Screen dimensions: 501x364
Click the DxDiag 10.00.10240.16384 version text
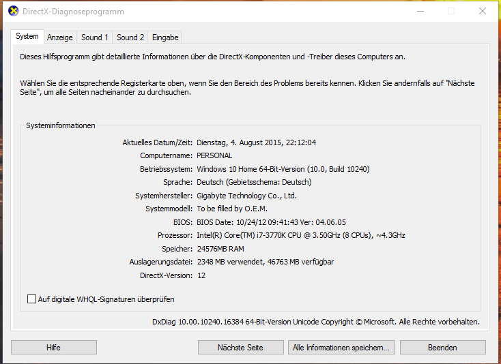click(316, 322)
